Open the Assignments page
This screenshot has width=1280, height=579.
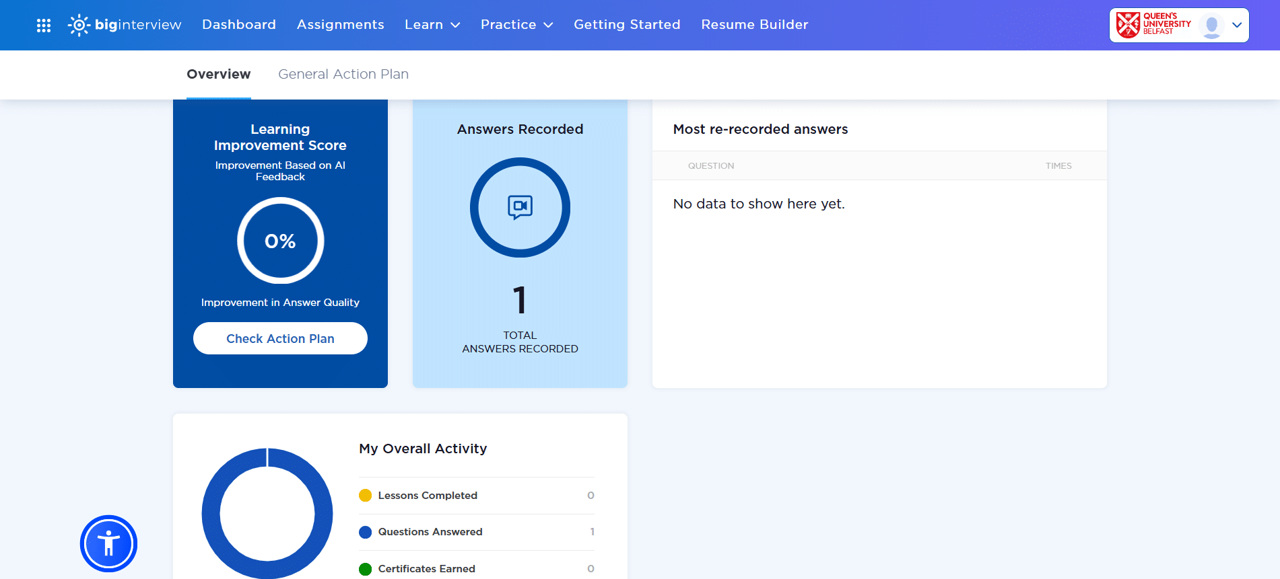[340, 25]
